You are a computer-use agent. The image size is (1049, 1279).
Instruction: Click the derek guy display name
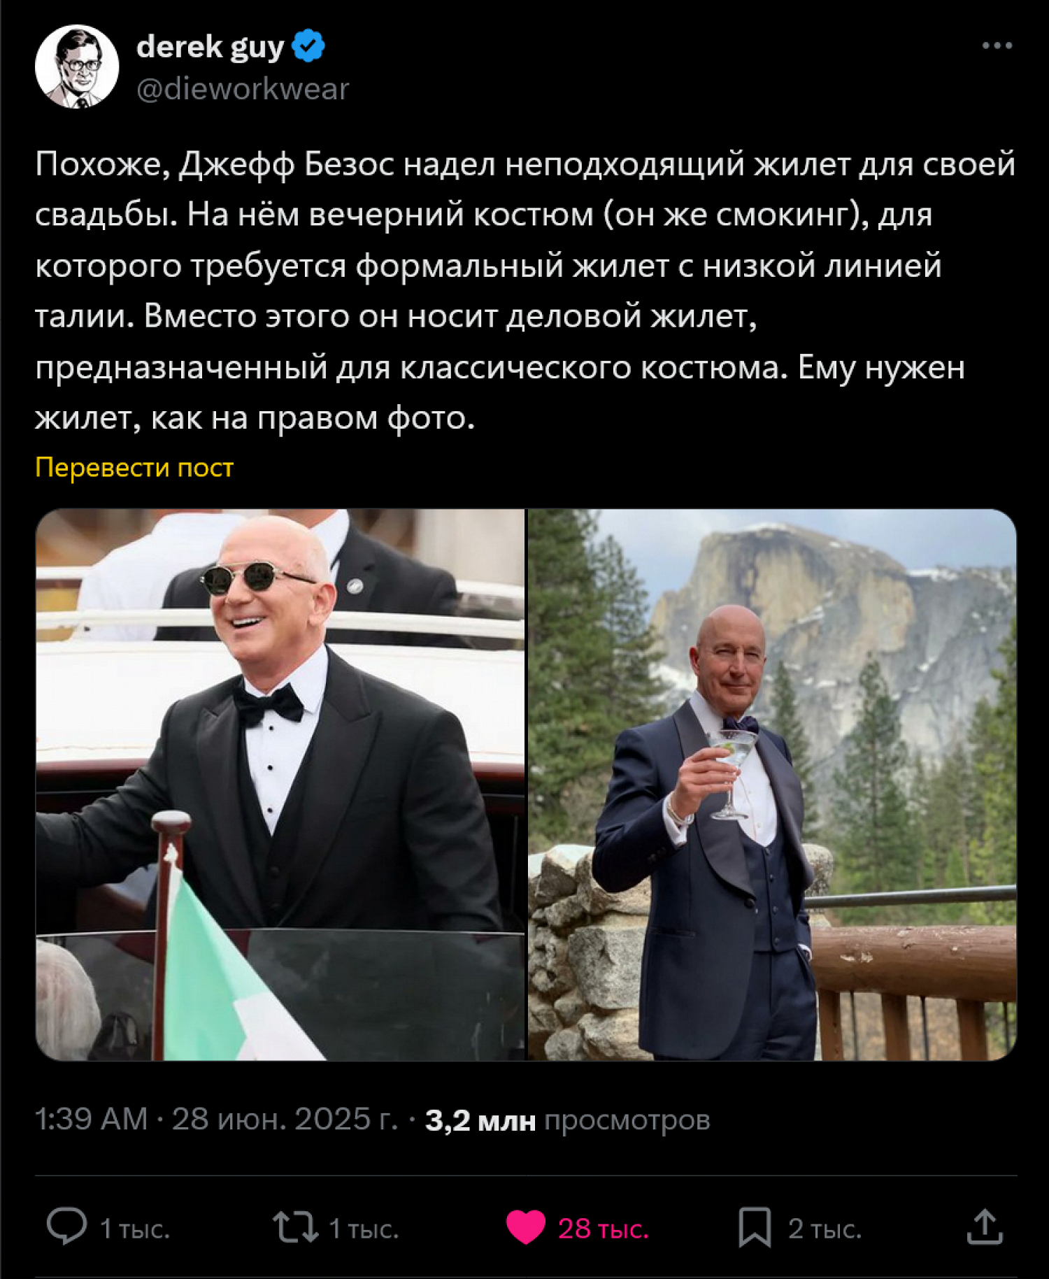[210, 47]
